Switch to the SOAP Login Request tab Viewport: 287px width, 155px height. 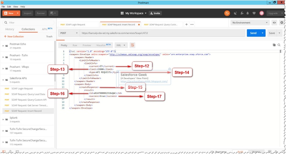tap(79, 24)
